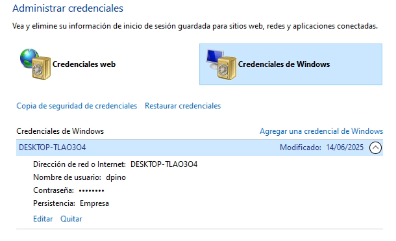Click the Persistencia value Empresa
The image size is (396, 241).
click(x=94, y=203)
